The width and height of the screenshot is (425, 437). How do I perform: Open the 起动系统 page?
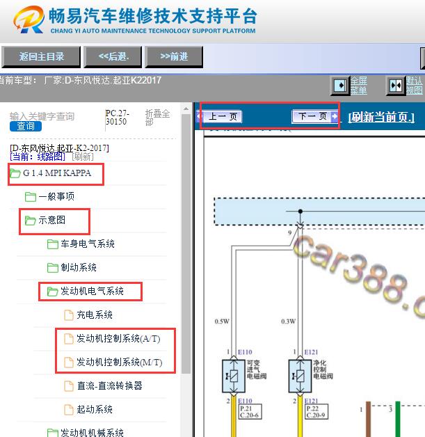[x=95, y=410]
